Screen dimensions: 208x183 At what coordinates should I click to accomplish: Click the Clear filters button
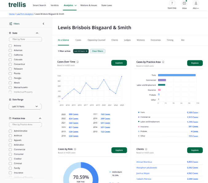[98, 51]
